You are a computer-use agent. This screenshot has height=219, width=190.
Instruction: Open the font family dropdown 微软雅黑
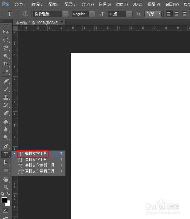pyautogui.click(x=65, y=14)
